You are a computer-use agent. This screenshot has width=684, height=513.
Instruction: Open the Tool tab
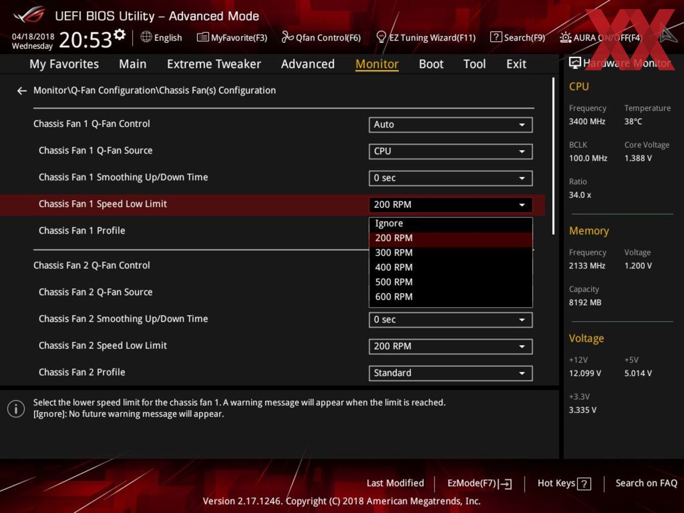pyautogui.click(x=474, y=64)
